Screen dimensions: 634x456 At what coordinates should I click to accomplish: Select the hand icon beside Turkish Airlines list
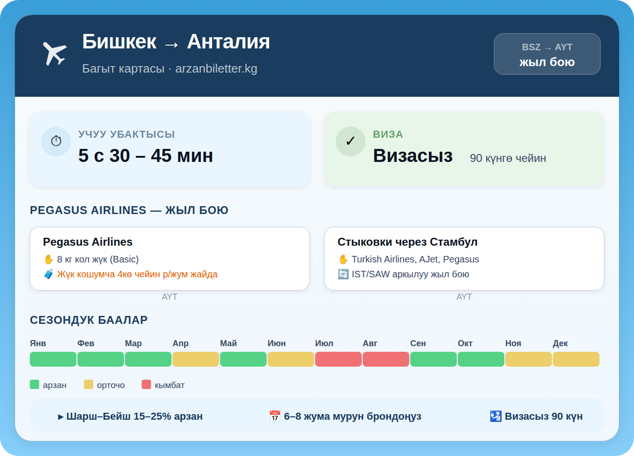click(344, 259)
